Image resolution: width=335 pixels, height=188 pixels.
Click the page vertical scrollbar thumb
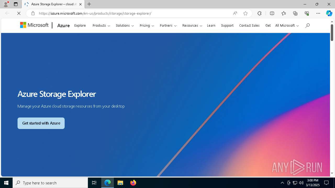click(332, 33)
